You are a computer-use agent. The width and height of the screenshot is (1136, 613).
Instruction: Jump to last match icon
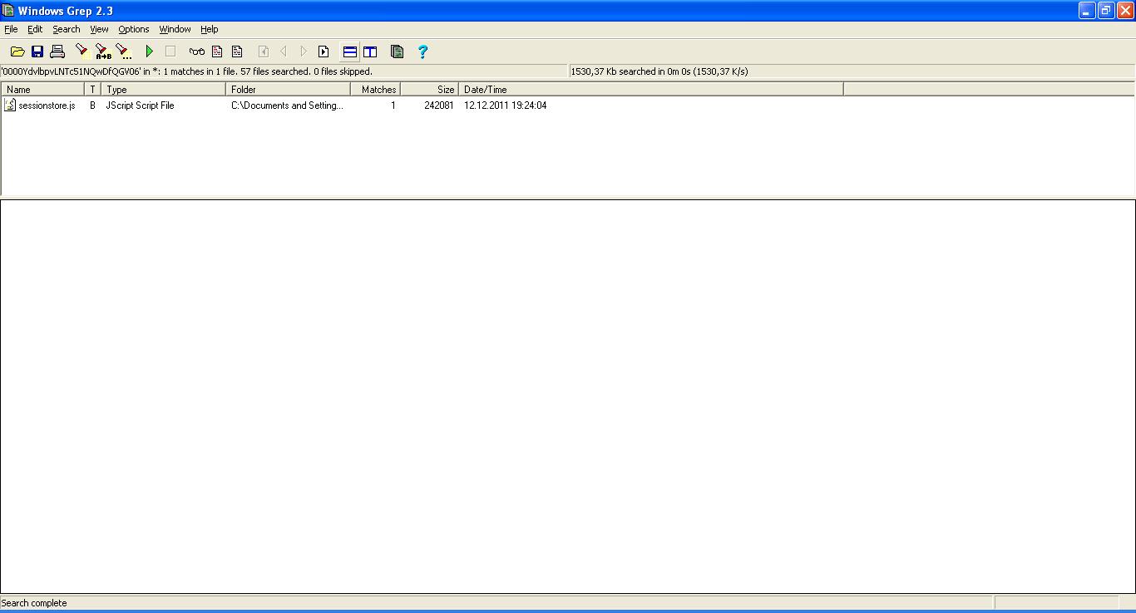324,51
